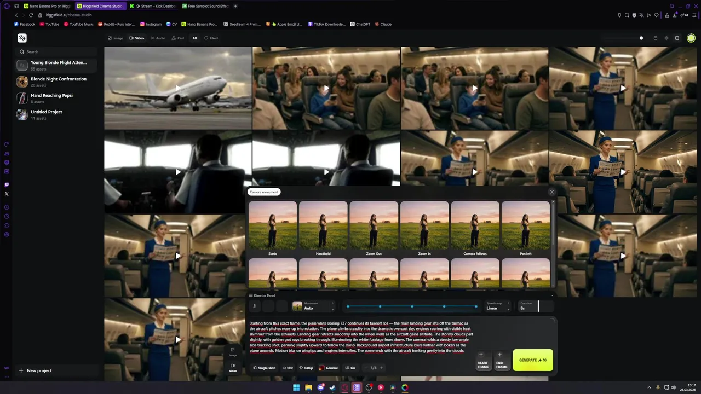The image size is (701, 394).
Task: Open the YouTube Music bookmark
Action: pos(79,24)
